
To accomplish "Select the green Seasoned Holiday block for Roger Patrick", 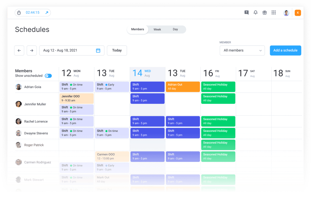I will [218, 145].
